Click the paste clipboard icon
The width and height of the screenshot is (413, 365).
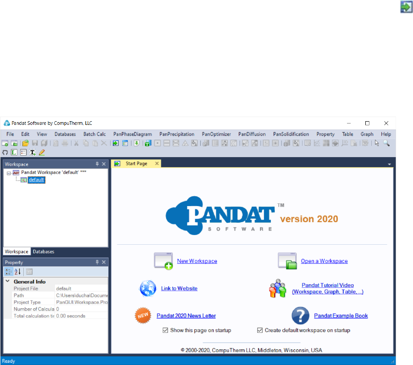95,143
